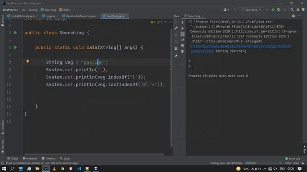The height and width of the screenshot is (172, 307).
Task: Click the Up the Stack Trace arrow
Action: (x=182, y=22)
